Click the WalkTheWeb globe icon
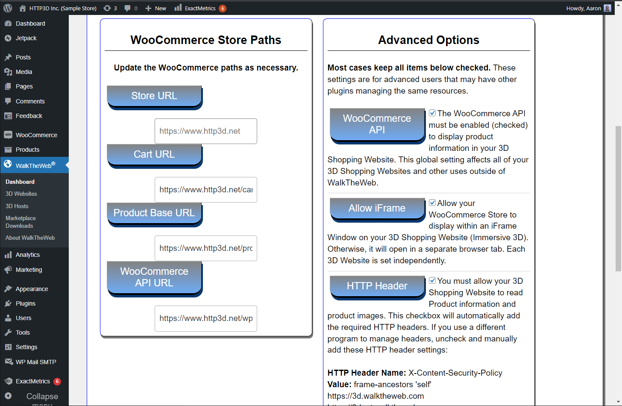Image resolution: width=622 pixels, height=406 pixels. click(x=8, y=164)
